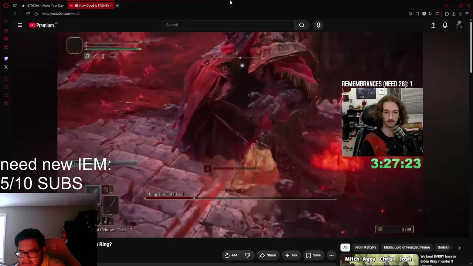
Task: Take a snapshot with the toolbar icon
Action: [x=417, y=14]
